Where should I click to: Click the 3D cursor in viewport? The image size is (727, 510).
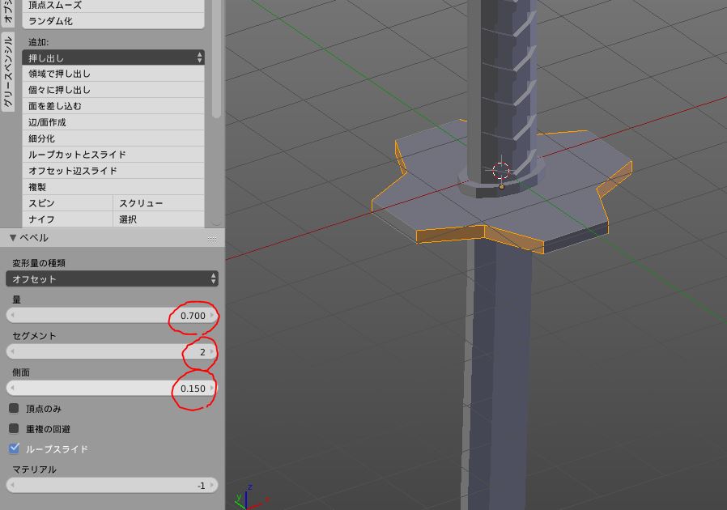(x=501, y=171)
